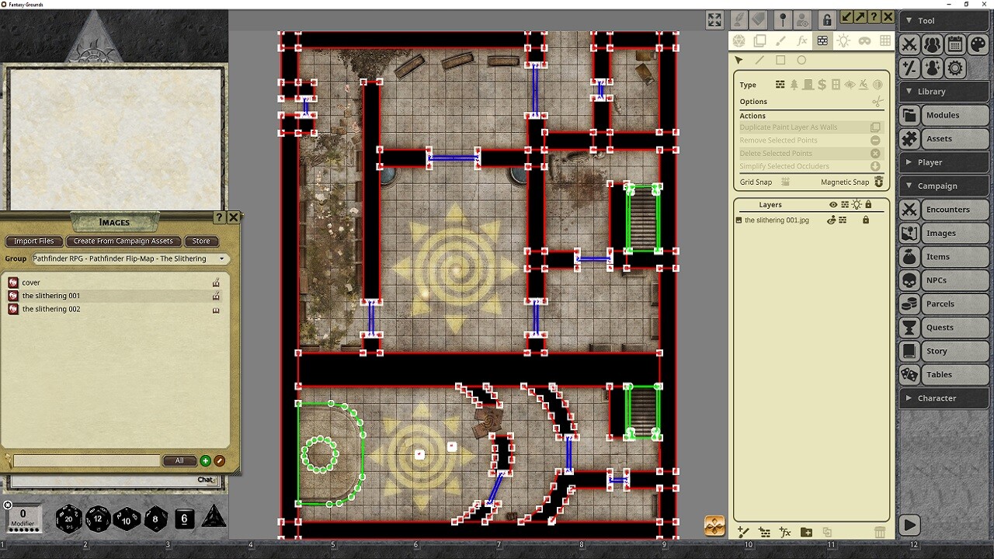The height and width of the screenshot is (559, 994).
Task: Click the color palette tool icon
Action: (978, 44)
